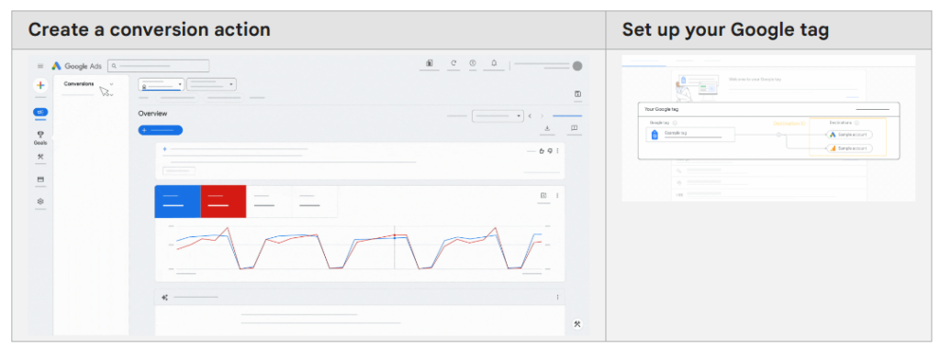Open the second filter dropdown beside the first
The image size is (940, 348).
[x=212, y=84]
